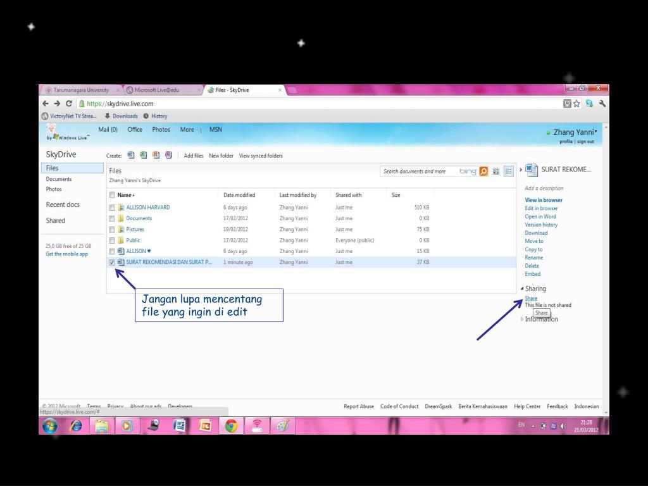Uncheck the SURAT REKOMENDASI file checkbox
Screen dimensions: 648x486
click(111, 262)
